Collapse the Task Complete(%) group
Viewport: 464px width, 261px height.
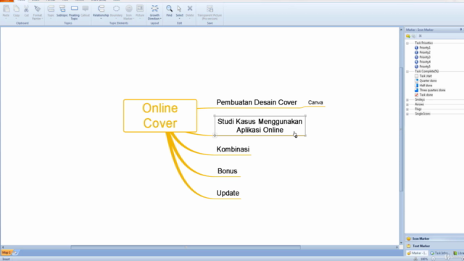click(407, 72)
